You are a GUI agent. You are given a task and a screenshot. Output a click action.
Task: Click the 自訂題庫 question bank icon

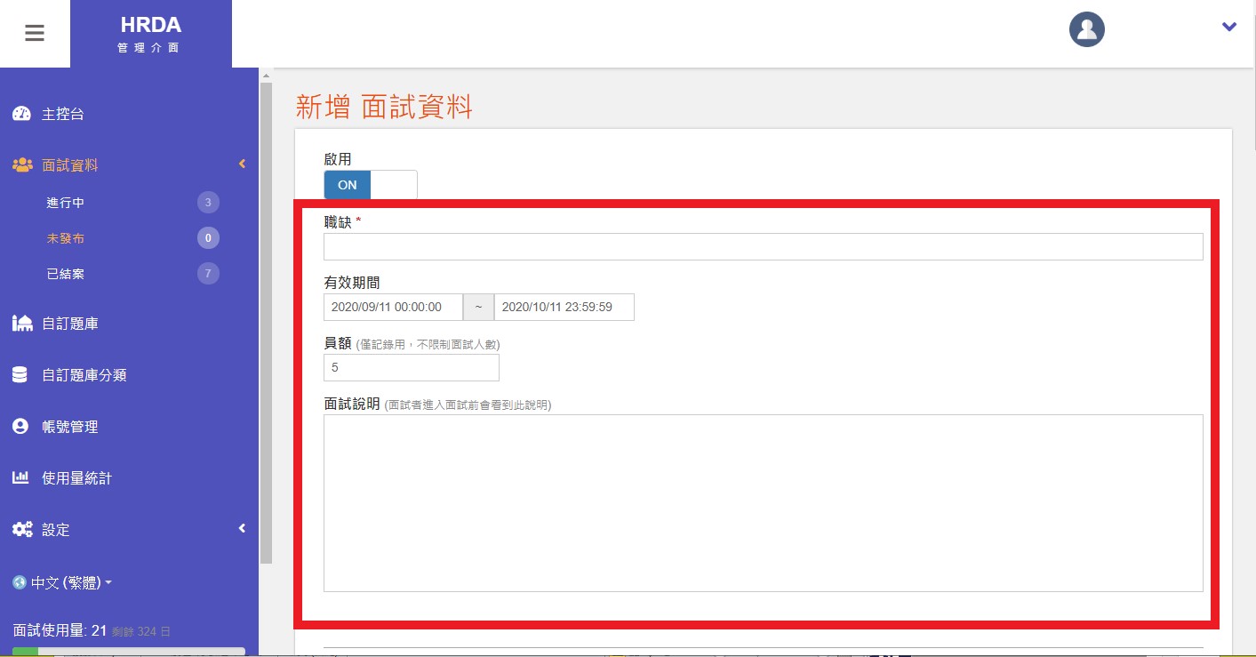(x=21, y=323)
